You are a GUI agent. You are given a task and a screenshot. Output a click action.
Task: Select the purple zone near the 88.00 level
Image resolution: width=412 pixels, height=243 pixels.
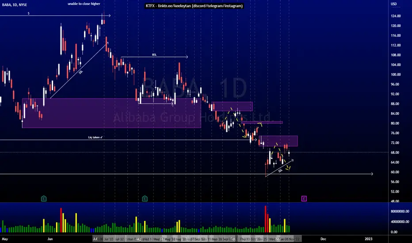tap(233, 106)
